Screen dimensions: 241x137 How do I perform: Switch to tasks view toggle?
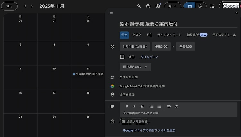pyautogui.click(x=200, y=6)
